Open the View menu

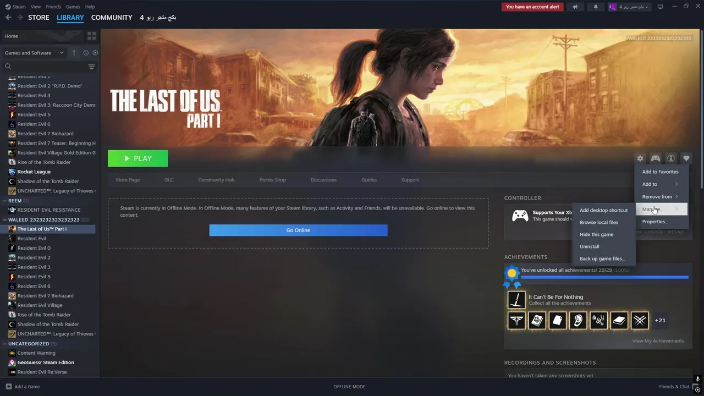pyautogui.click(x=36, y=7)
